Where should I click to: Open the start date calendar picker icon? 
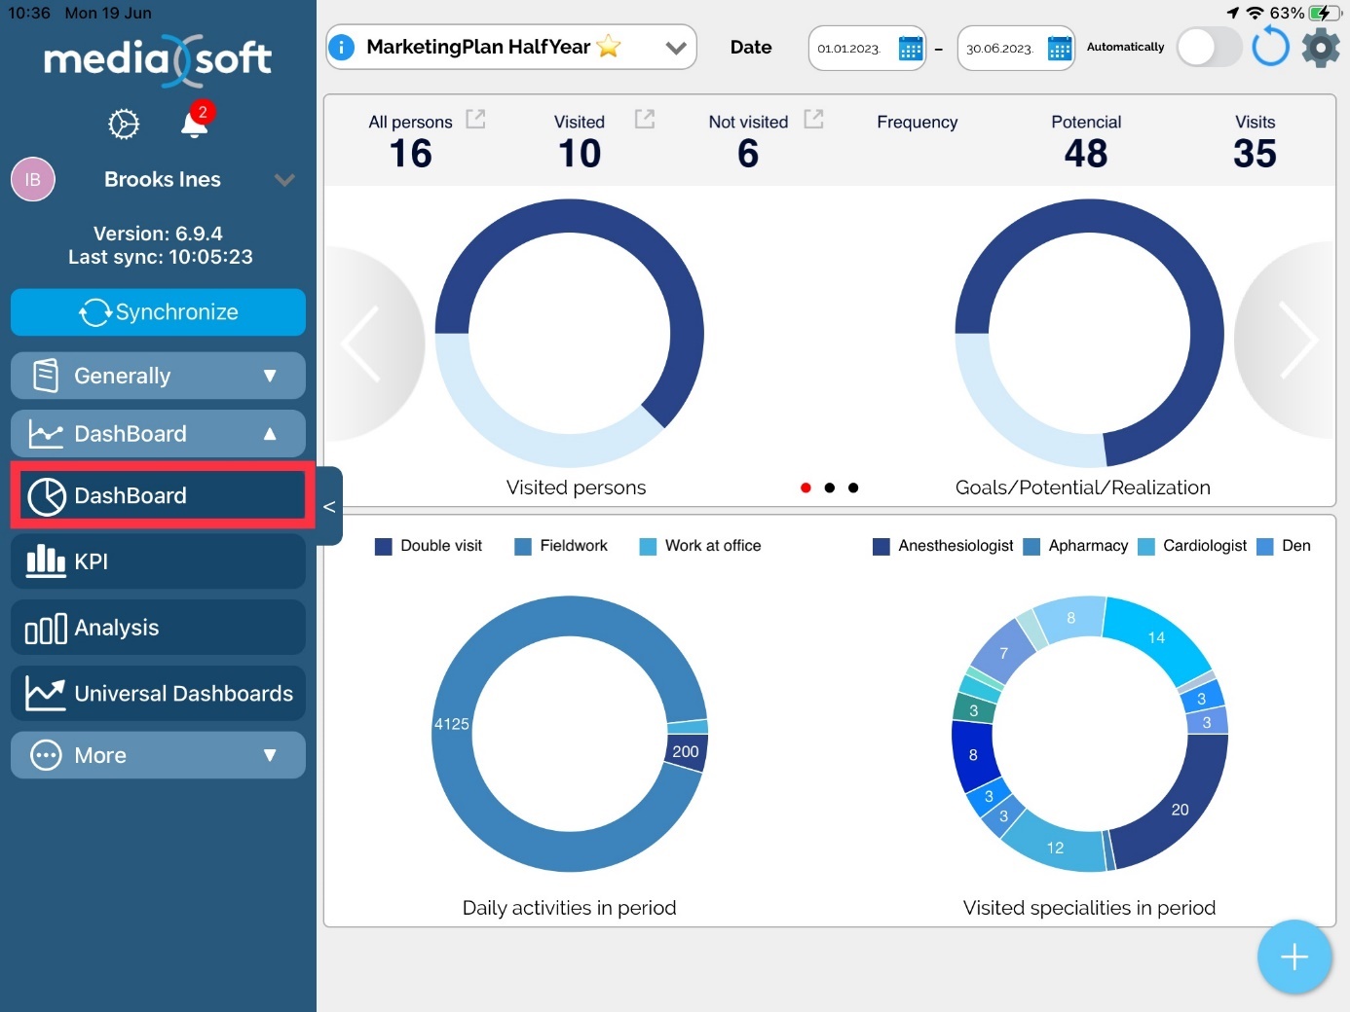(910, 48)
